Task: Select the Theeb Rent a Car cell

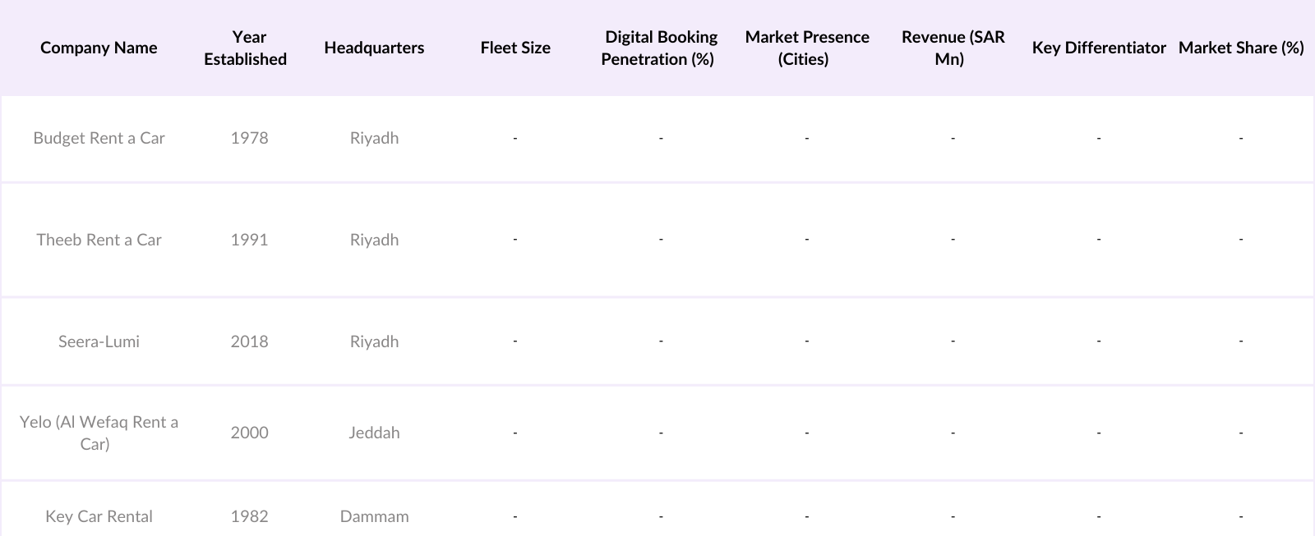Action: click(99, 240)
